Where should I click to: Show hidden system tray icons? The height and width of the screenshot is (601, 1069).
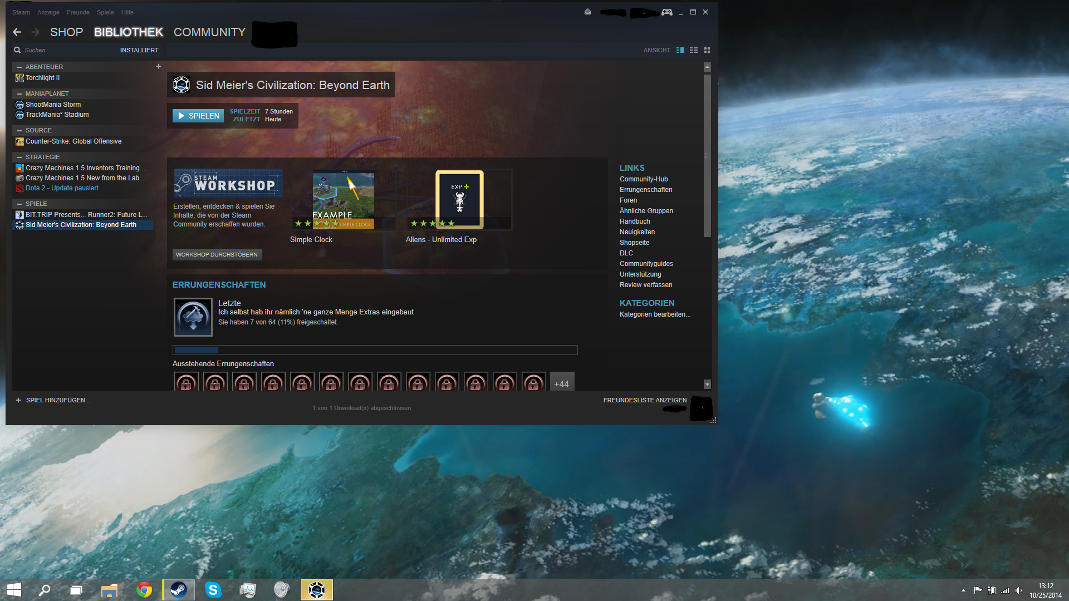coord(963,590)
